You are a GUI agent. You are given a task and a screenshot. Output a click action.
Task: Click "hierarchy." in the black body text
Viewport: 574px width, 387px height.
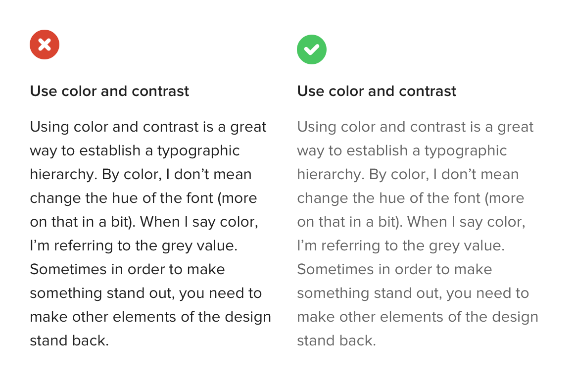pos(64,175)
